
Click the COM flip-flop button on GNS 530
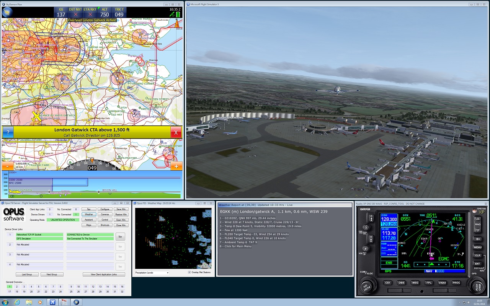371,218
